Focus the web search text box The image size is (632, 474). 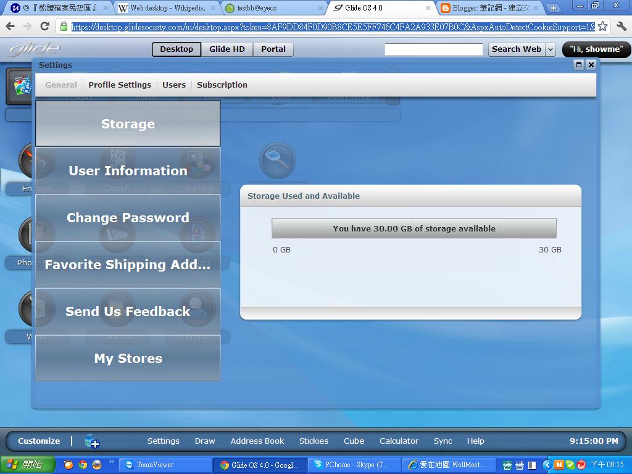[434, 49]
